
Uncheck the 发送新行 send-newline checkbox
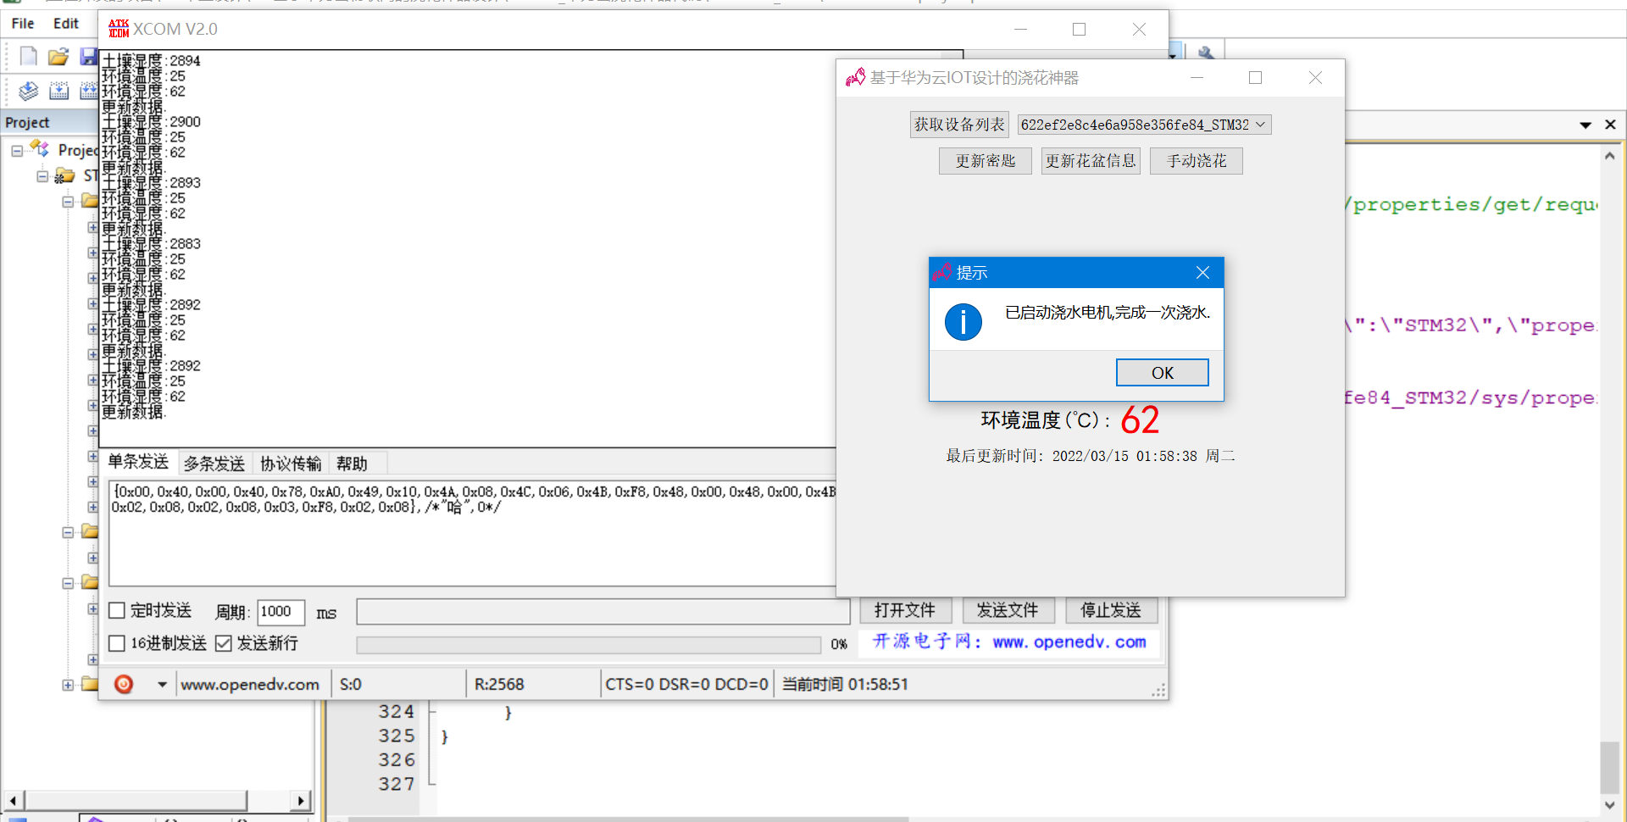click(224, 643)
